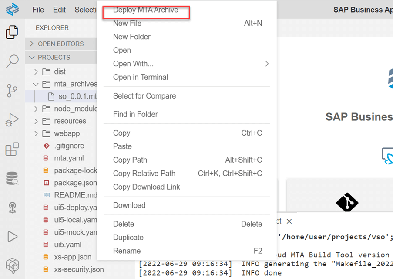The image size is (393, 279).
Task: Click the 'INFO done' terminal line
Action: [262, 273]
